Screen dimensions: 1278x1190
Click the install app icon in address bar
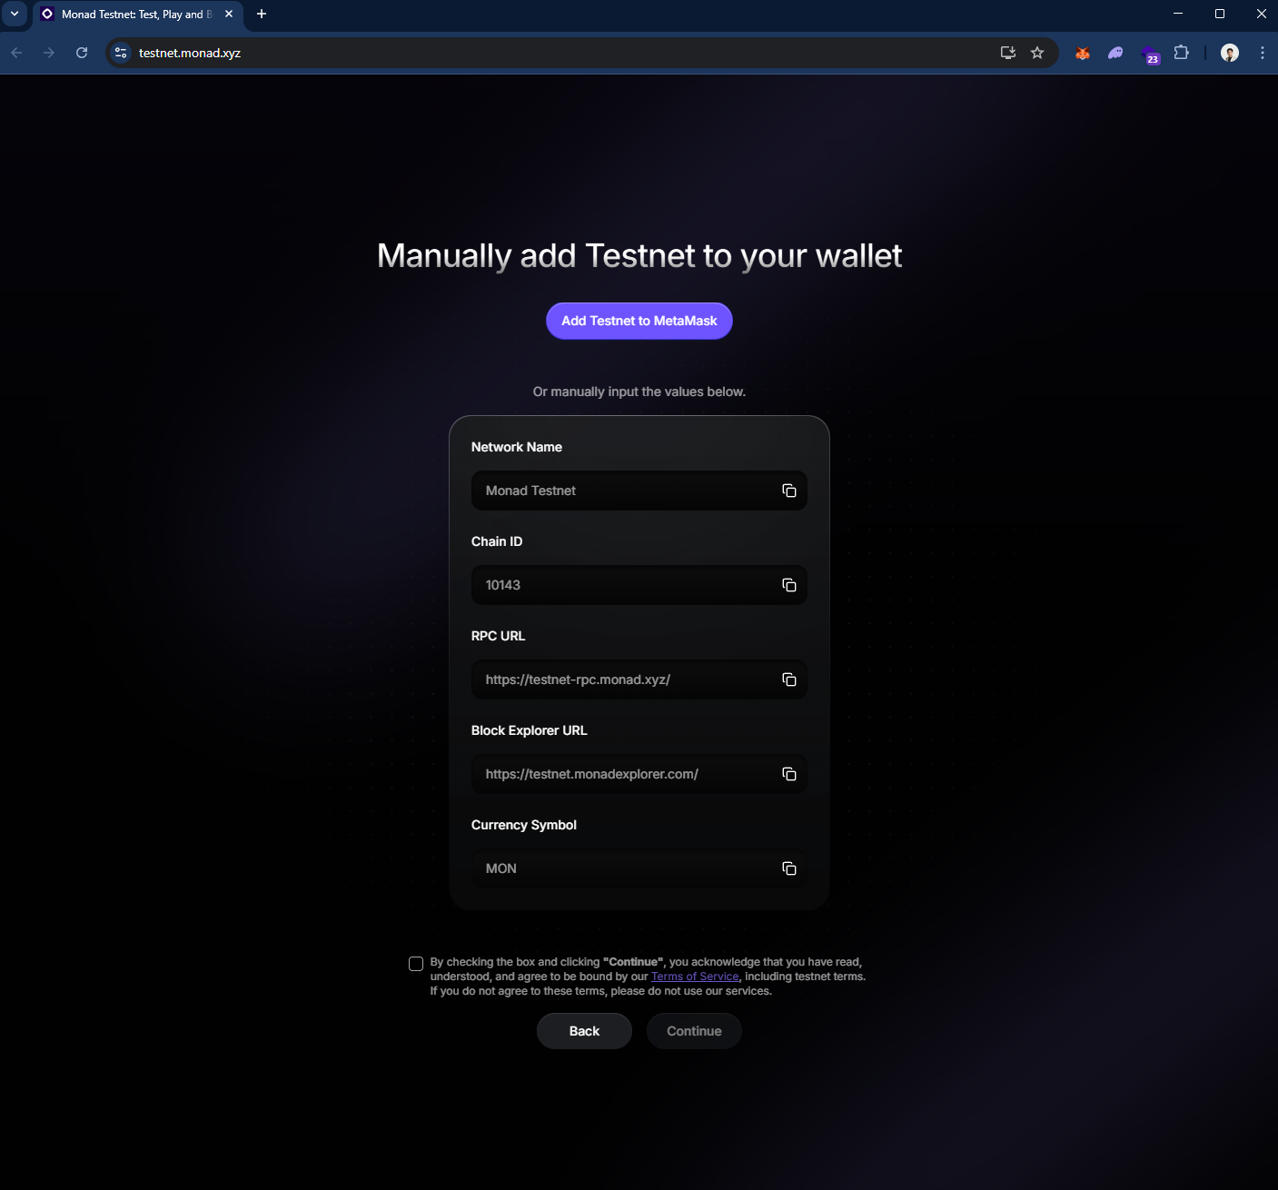click(1007, 53)
